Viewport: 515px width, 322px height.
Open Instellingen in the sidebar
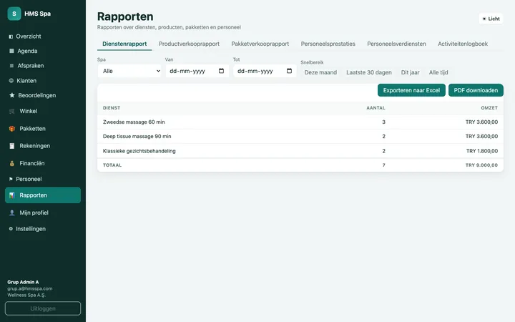click(x=43, y=229)
